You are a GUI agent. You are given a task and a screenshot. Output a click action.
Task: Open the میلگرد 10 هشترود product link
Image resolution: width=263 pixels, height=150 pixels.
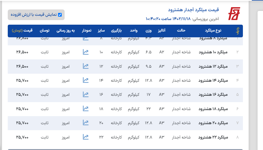coord(213,52)
